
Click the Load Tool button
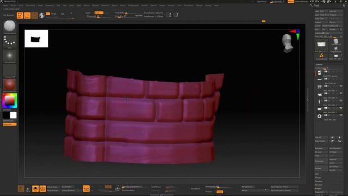[321, 11]
